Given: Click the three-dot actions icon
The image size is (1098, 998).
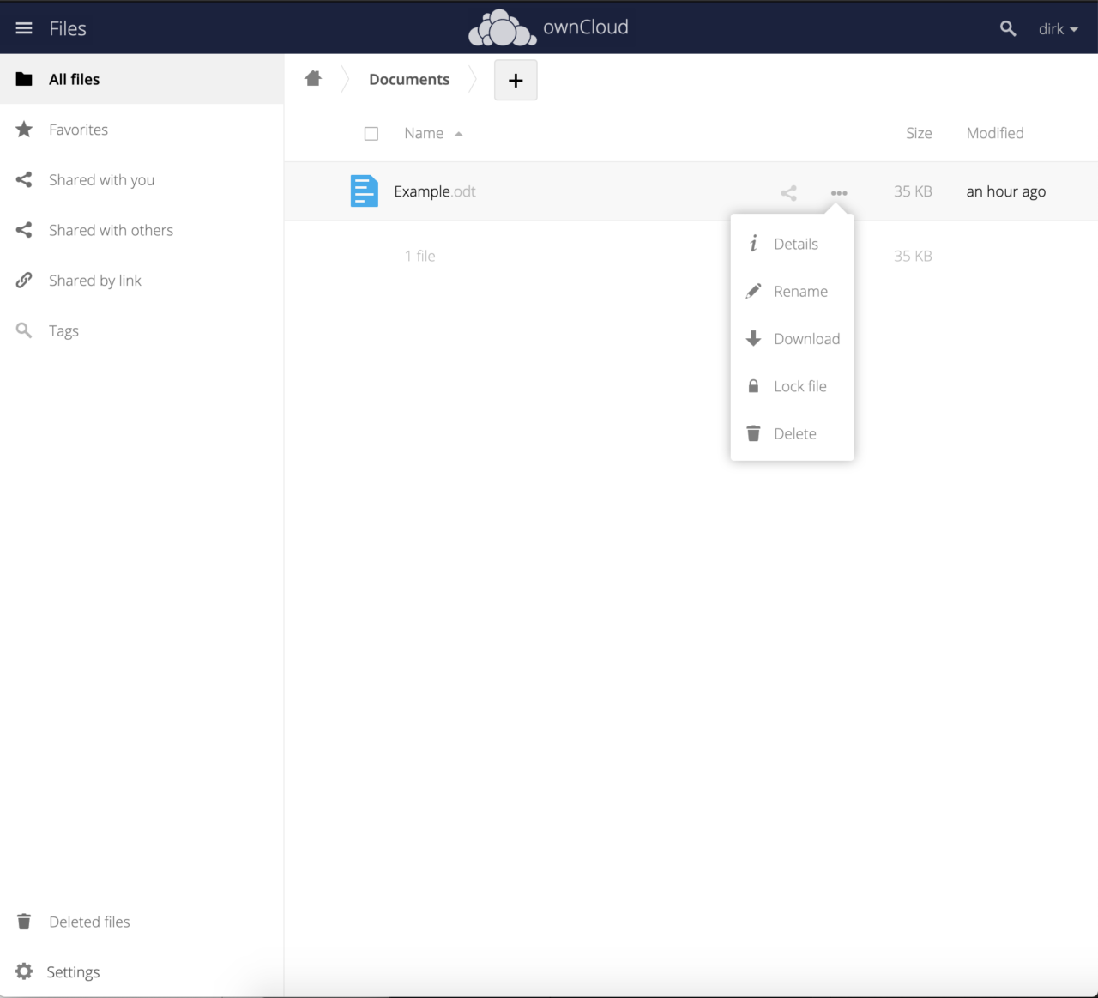Looking at the screenshot, I should pyautogui.click(x=839, y=193).
